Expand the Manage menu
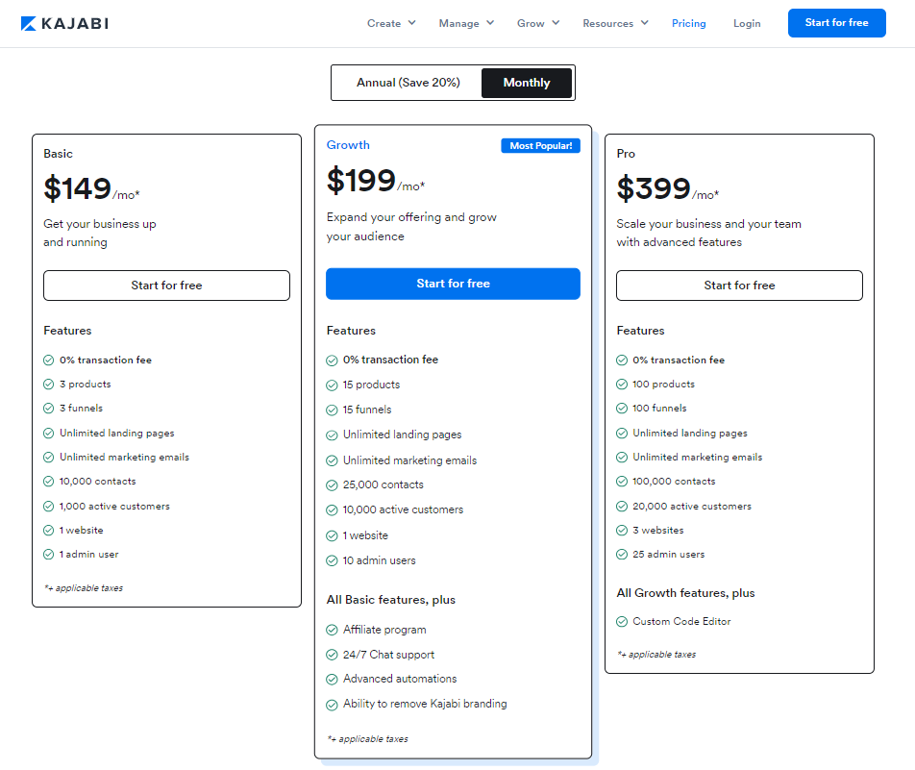Screen dimensions: 915x770 [466, 23]
